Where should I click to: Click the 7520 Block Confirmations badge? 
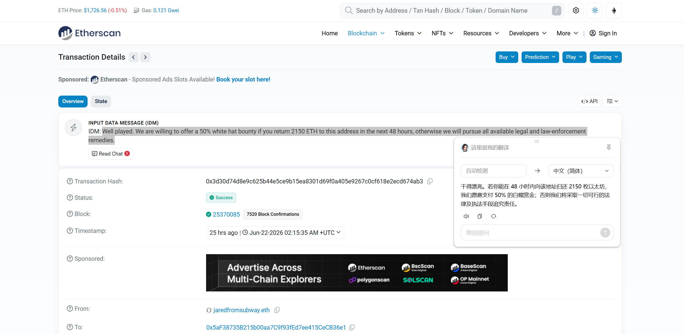[273, 214]
